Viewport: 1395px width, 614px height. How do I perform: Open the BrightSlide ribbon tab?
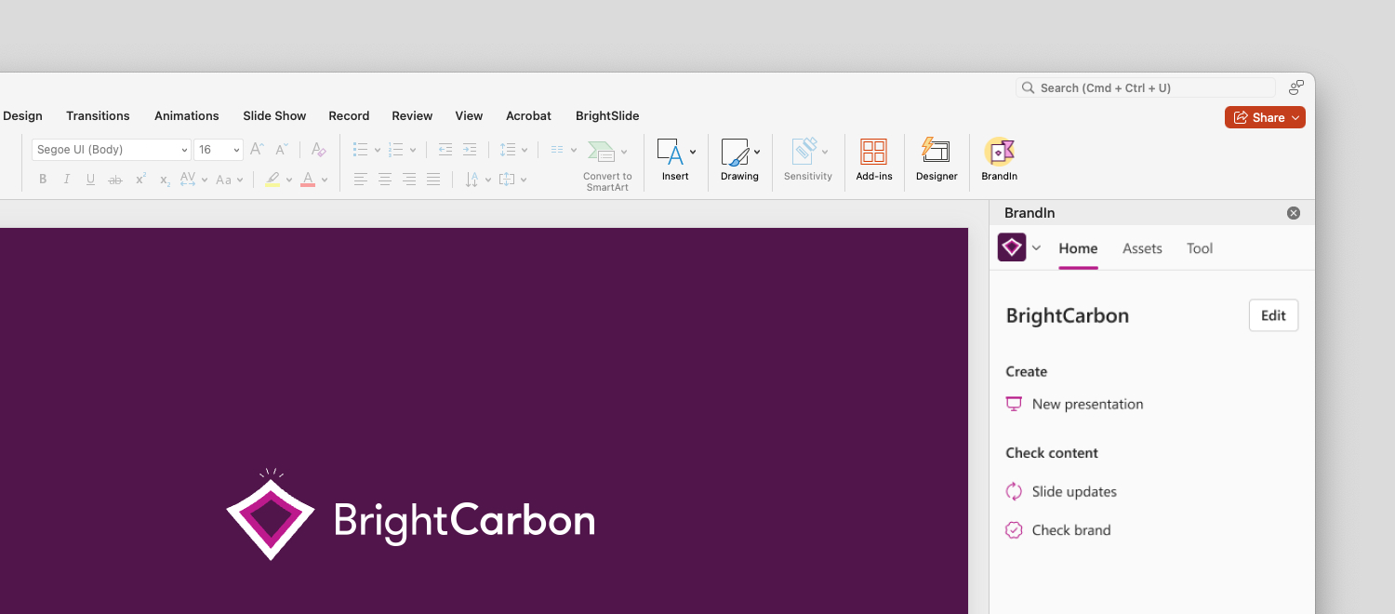coord(607,116)
